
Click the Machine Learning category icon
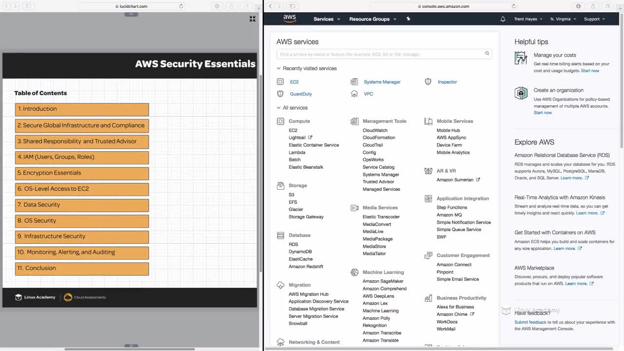354,273
